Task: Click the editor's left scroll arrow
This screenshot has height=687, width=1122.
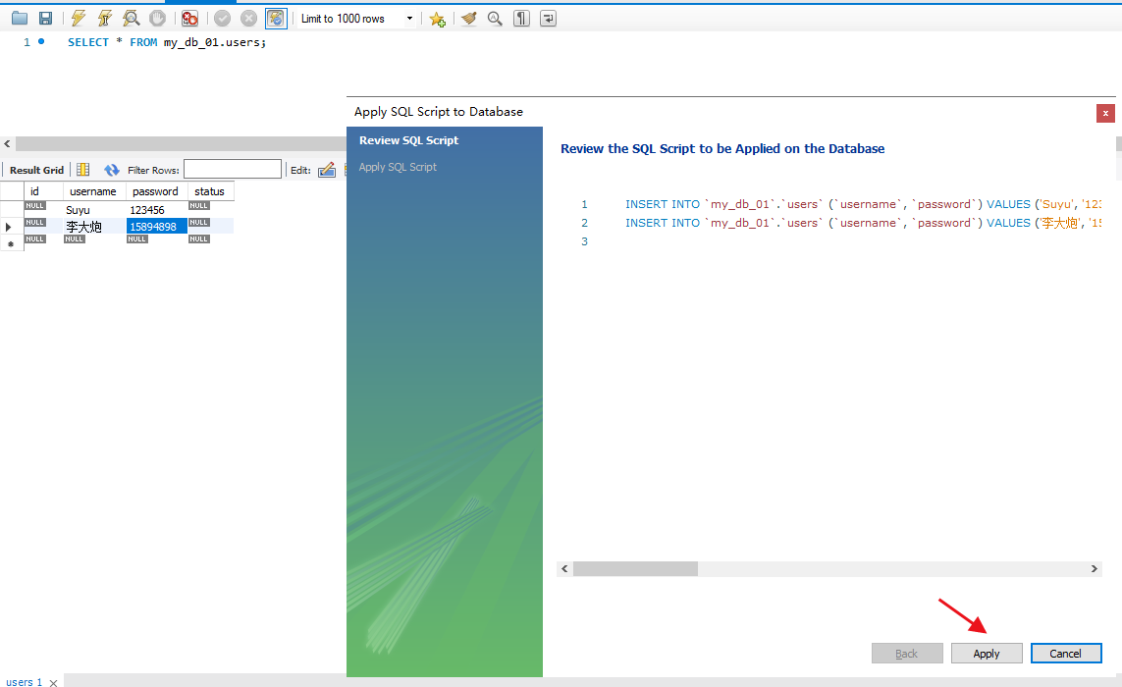Action: tap(7, 144)
